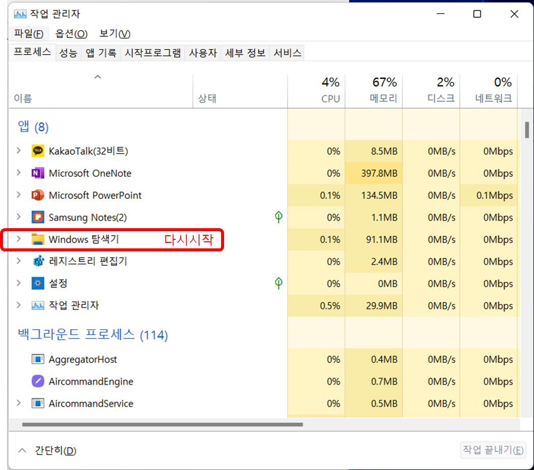Open the 파일(F) menu

29,33
